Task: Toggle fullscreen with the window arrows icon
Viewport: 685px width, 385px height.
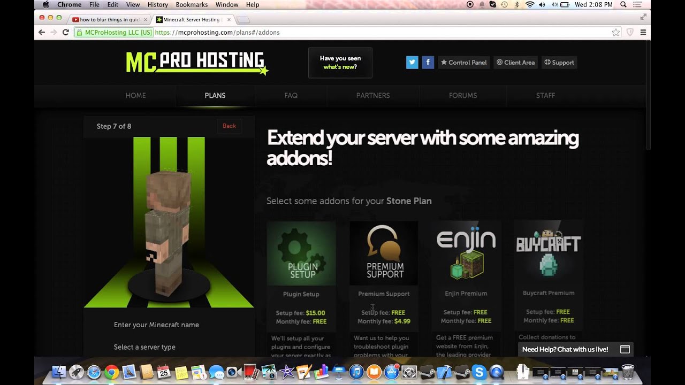Action: (643, 17)
